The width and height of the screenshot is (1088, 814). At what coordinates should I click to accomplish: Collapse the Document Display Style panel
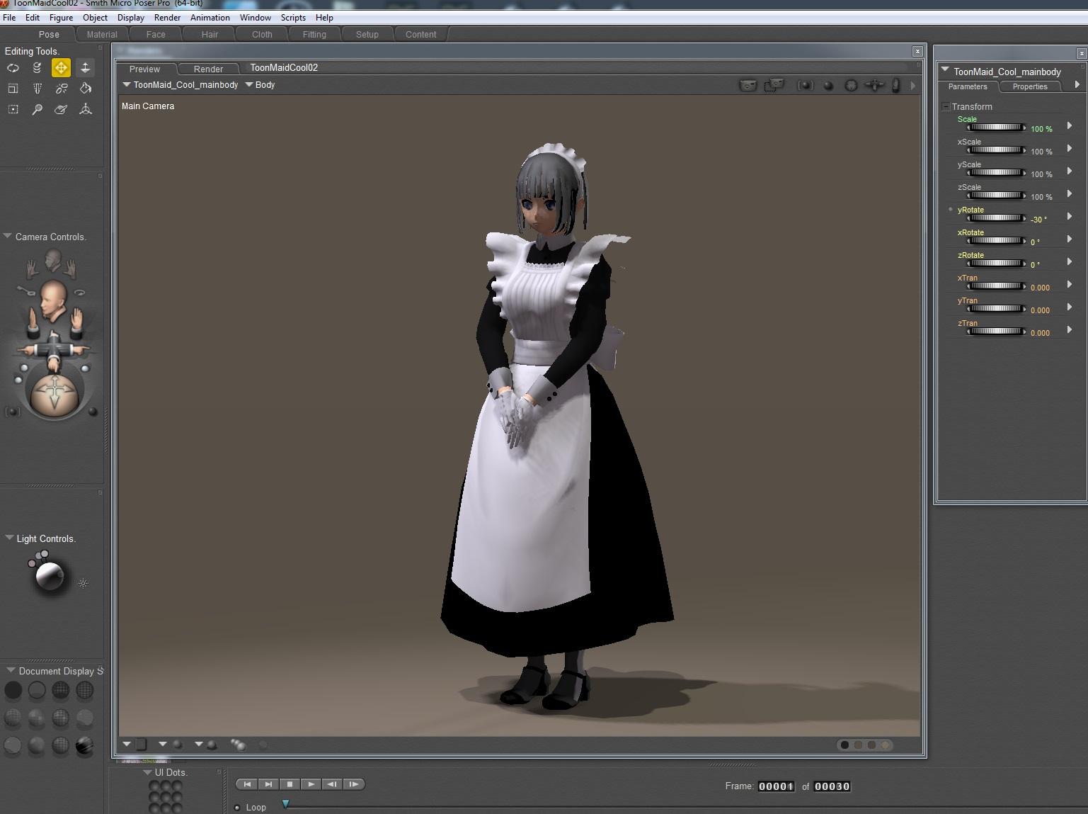pyautogui.click(x=11, y=671)
